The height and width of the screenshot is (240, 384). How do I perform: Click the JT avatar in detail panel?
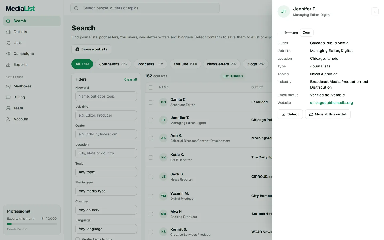tap(284, 11)
